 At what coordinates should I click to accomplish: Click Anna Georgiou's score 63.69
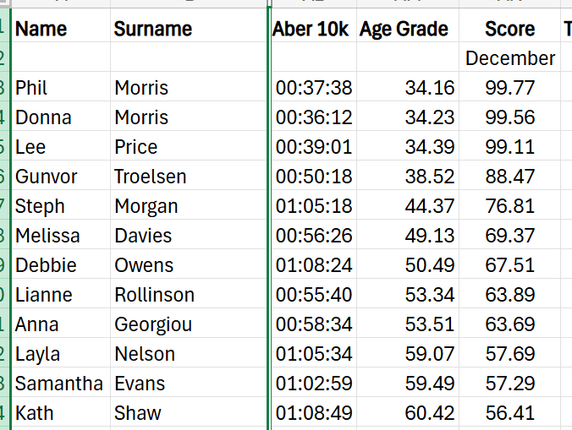coord(509,324)
